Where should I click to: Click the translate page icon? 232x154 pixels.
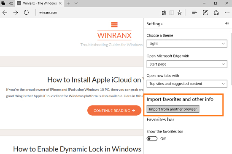tap(164, 13)
